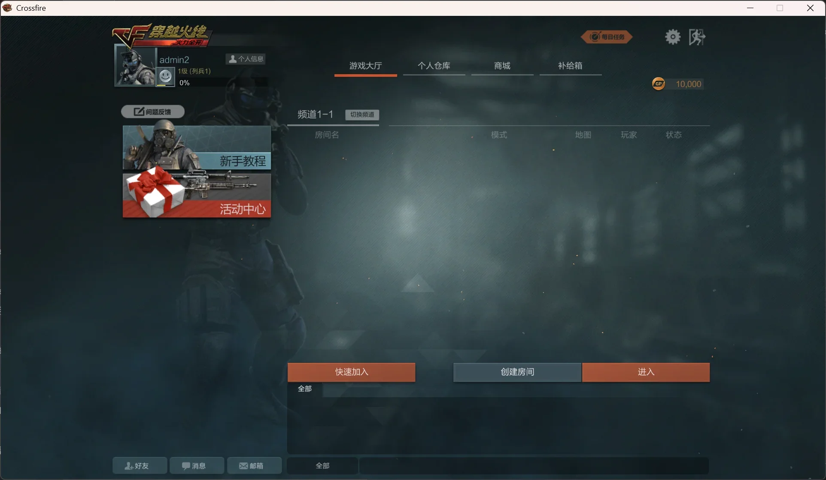Click the 玩家 players column header
Screen dimensions: 826x480
[x=629, y=135]
